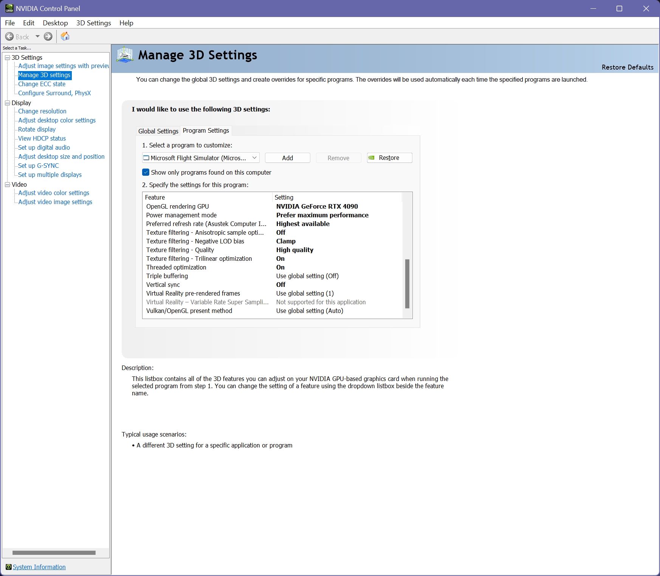Open the Back history dropdown arrow
This screenshot has height=576, width=660.
click(37, 37)
